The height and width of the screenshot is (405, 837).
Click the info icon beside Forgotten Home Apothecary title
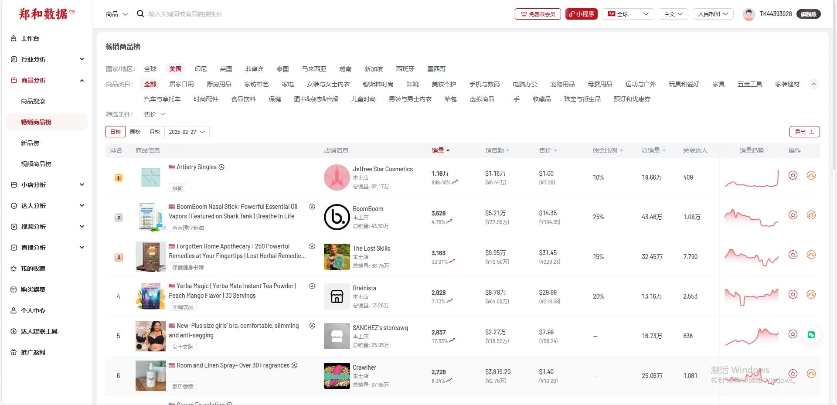312,246
